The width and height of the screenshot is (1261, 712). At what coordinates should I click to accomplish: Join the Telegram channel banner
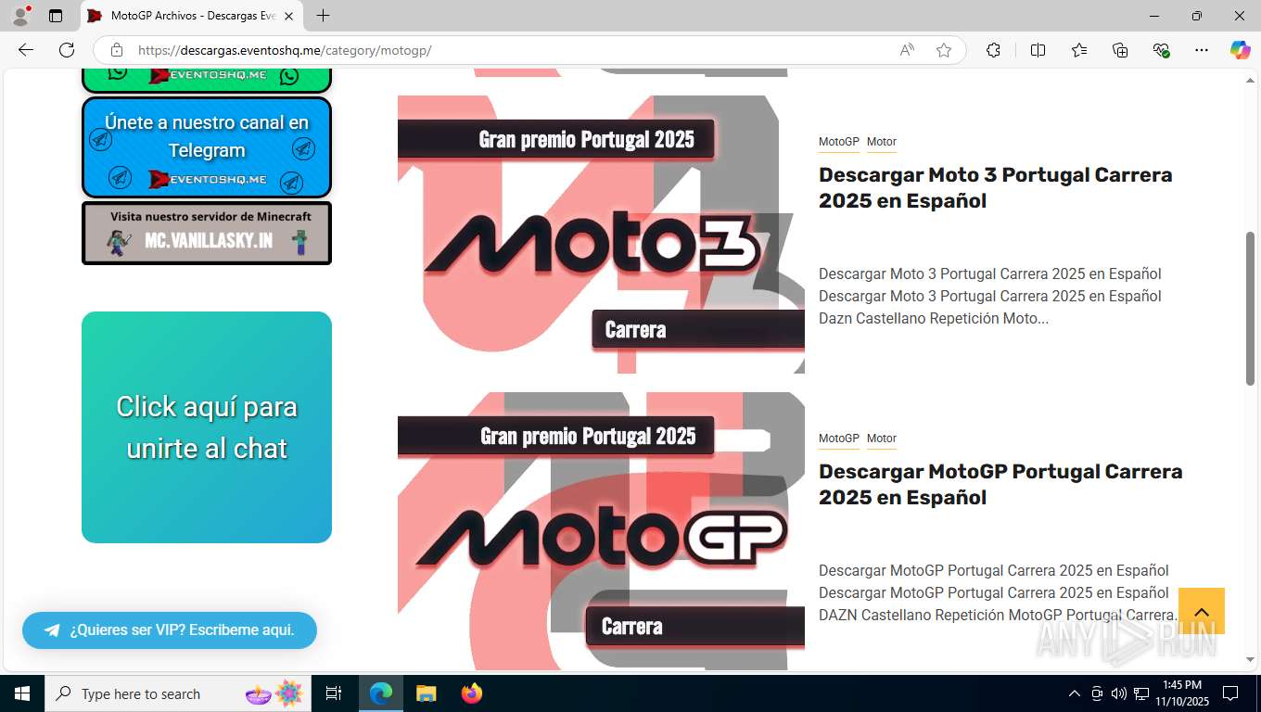(x=207, y=147)
